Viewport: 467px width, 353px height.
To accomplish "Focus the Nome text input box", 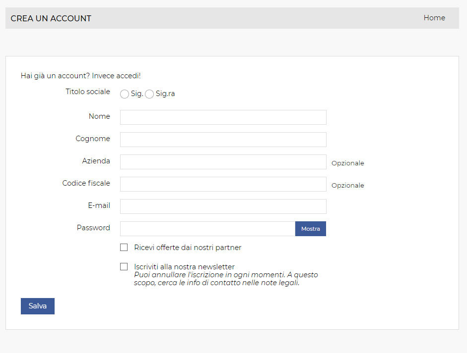I will pyautogui.click(x=223, y=117).
